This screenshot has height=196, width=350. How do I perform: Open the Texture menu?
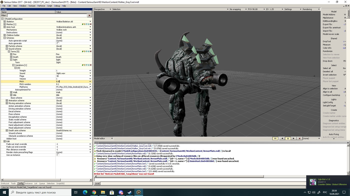32,6
